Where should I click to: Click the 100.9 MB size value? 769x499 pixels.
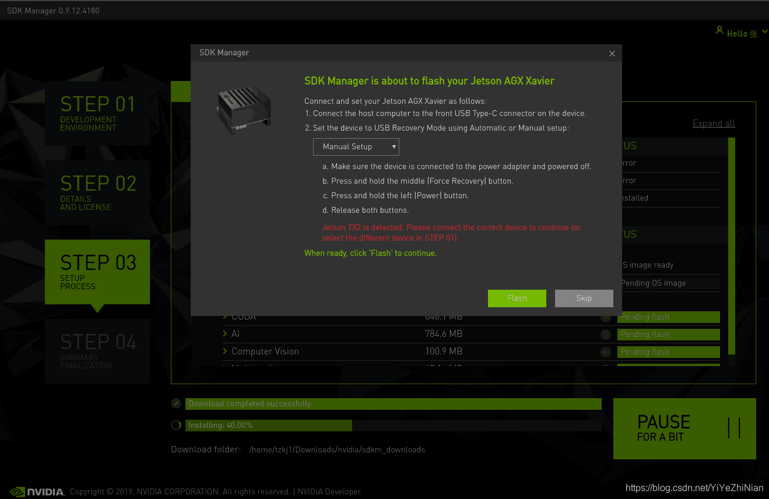444,352
